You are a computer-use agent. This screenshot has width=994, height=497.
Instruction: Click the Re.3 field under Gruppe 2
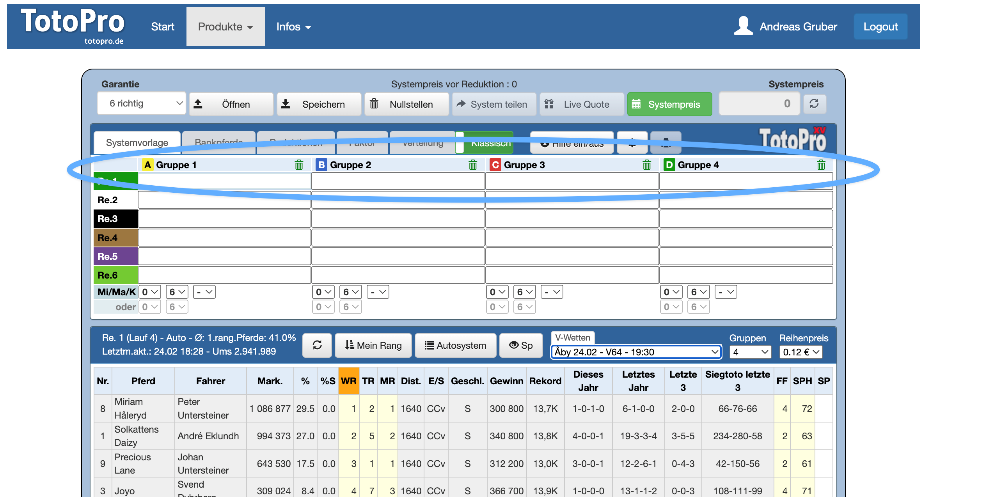398,219
